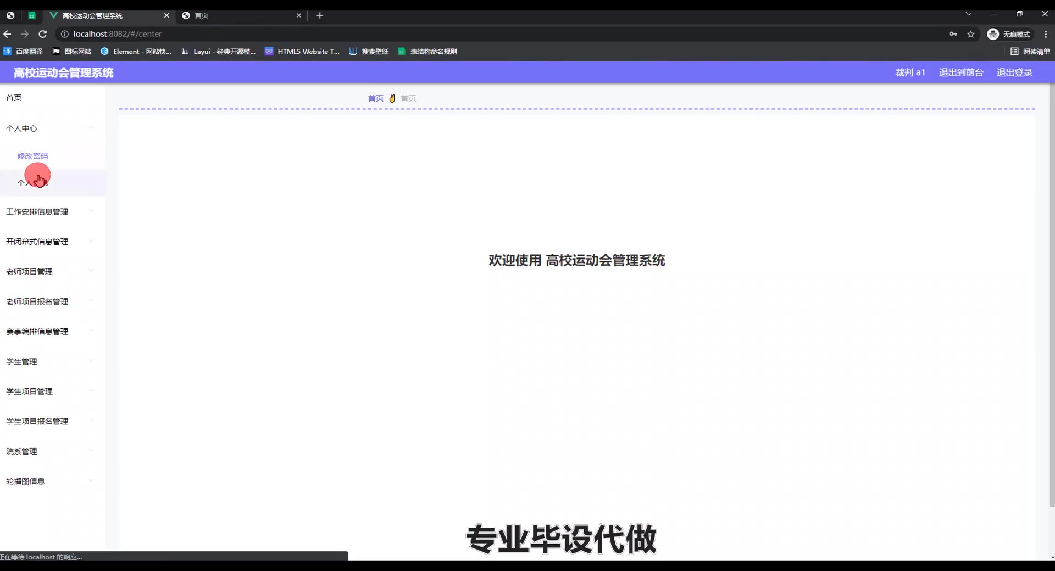This screenshot has width=1055, height=571.
Task: Open the 百度翻译 bookmark
Action: tap(23, 52)
